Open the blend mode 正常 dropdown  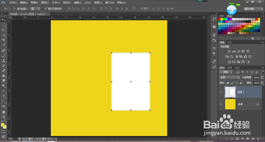point(230,77)
